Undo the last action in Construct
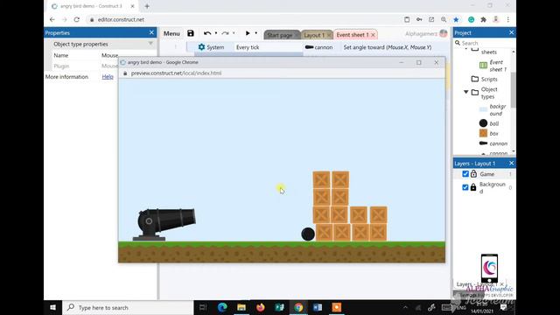The width and height of the screenshot is (560, 315). tap(207, 33)
